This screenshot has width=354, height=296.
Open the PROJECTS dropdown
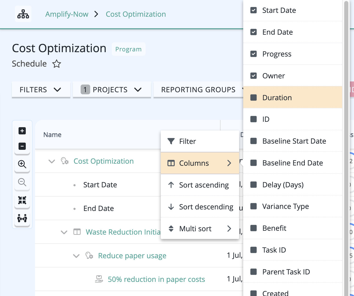(112, 89)
